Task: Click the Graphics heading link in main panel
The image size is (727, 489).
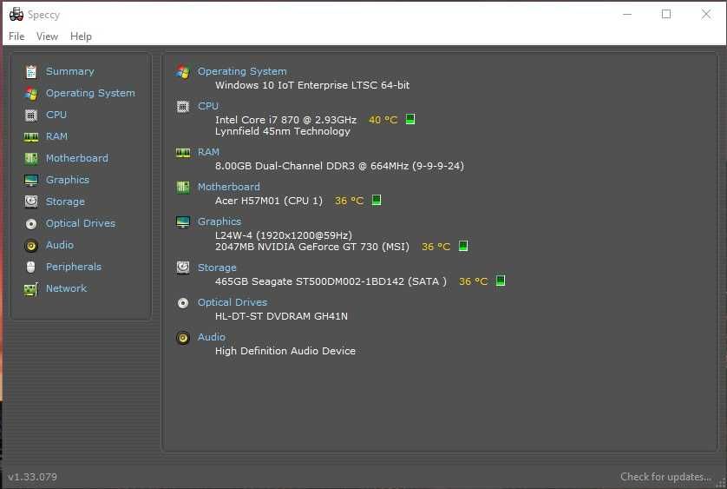Action: pyautogui.click(x=219, y=222)
